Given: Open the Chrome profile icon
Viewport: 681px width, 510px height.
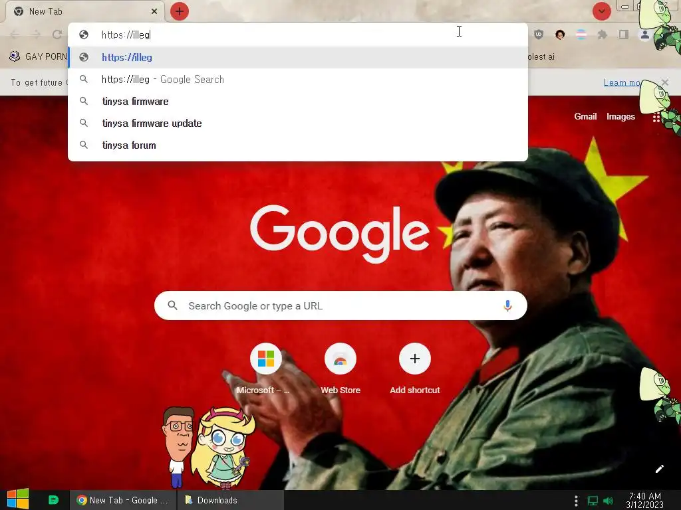Looking at the screenshot, I should pyautogui.click(x=645, y=35).
